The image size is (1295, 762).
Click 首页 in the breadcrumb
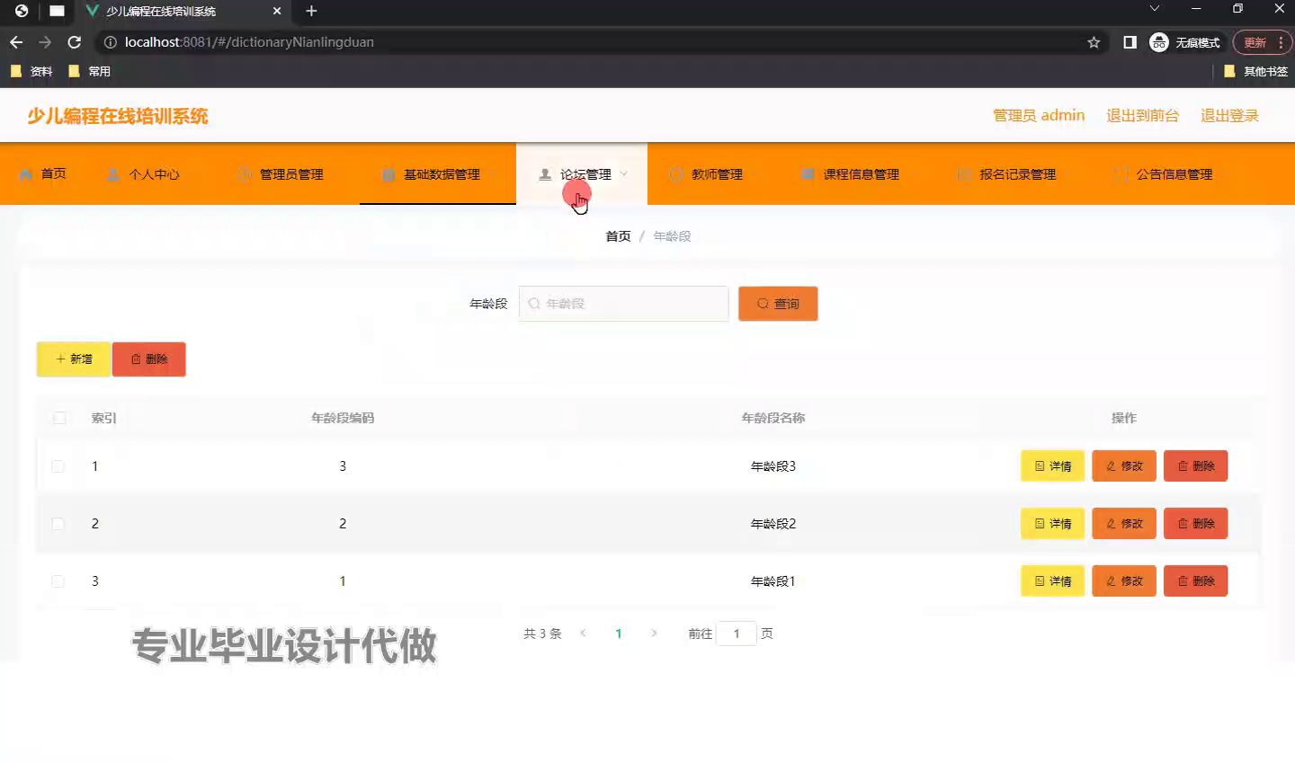click(618, 236)
